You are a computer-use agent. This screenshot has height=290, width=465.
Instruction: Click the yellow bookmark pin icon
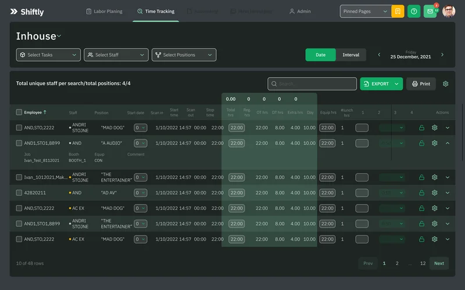398,11
